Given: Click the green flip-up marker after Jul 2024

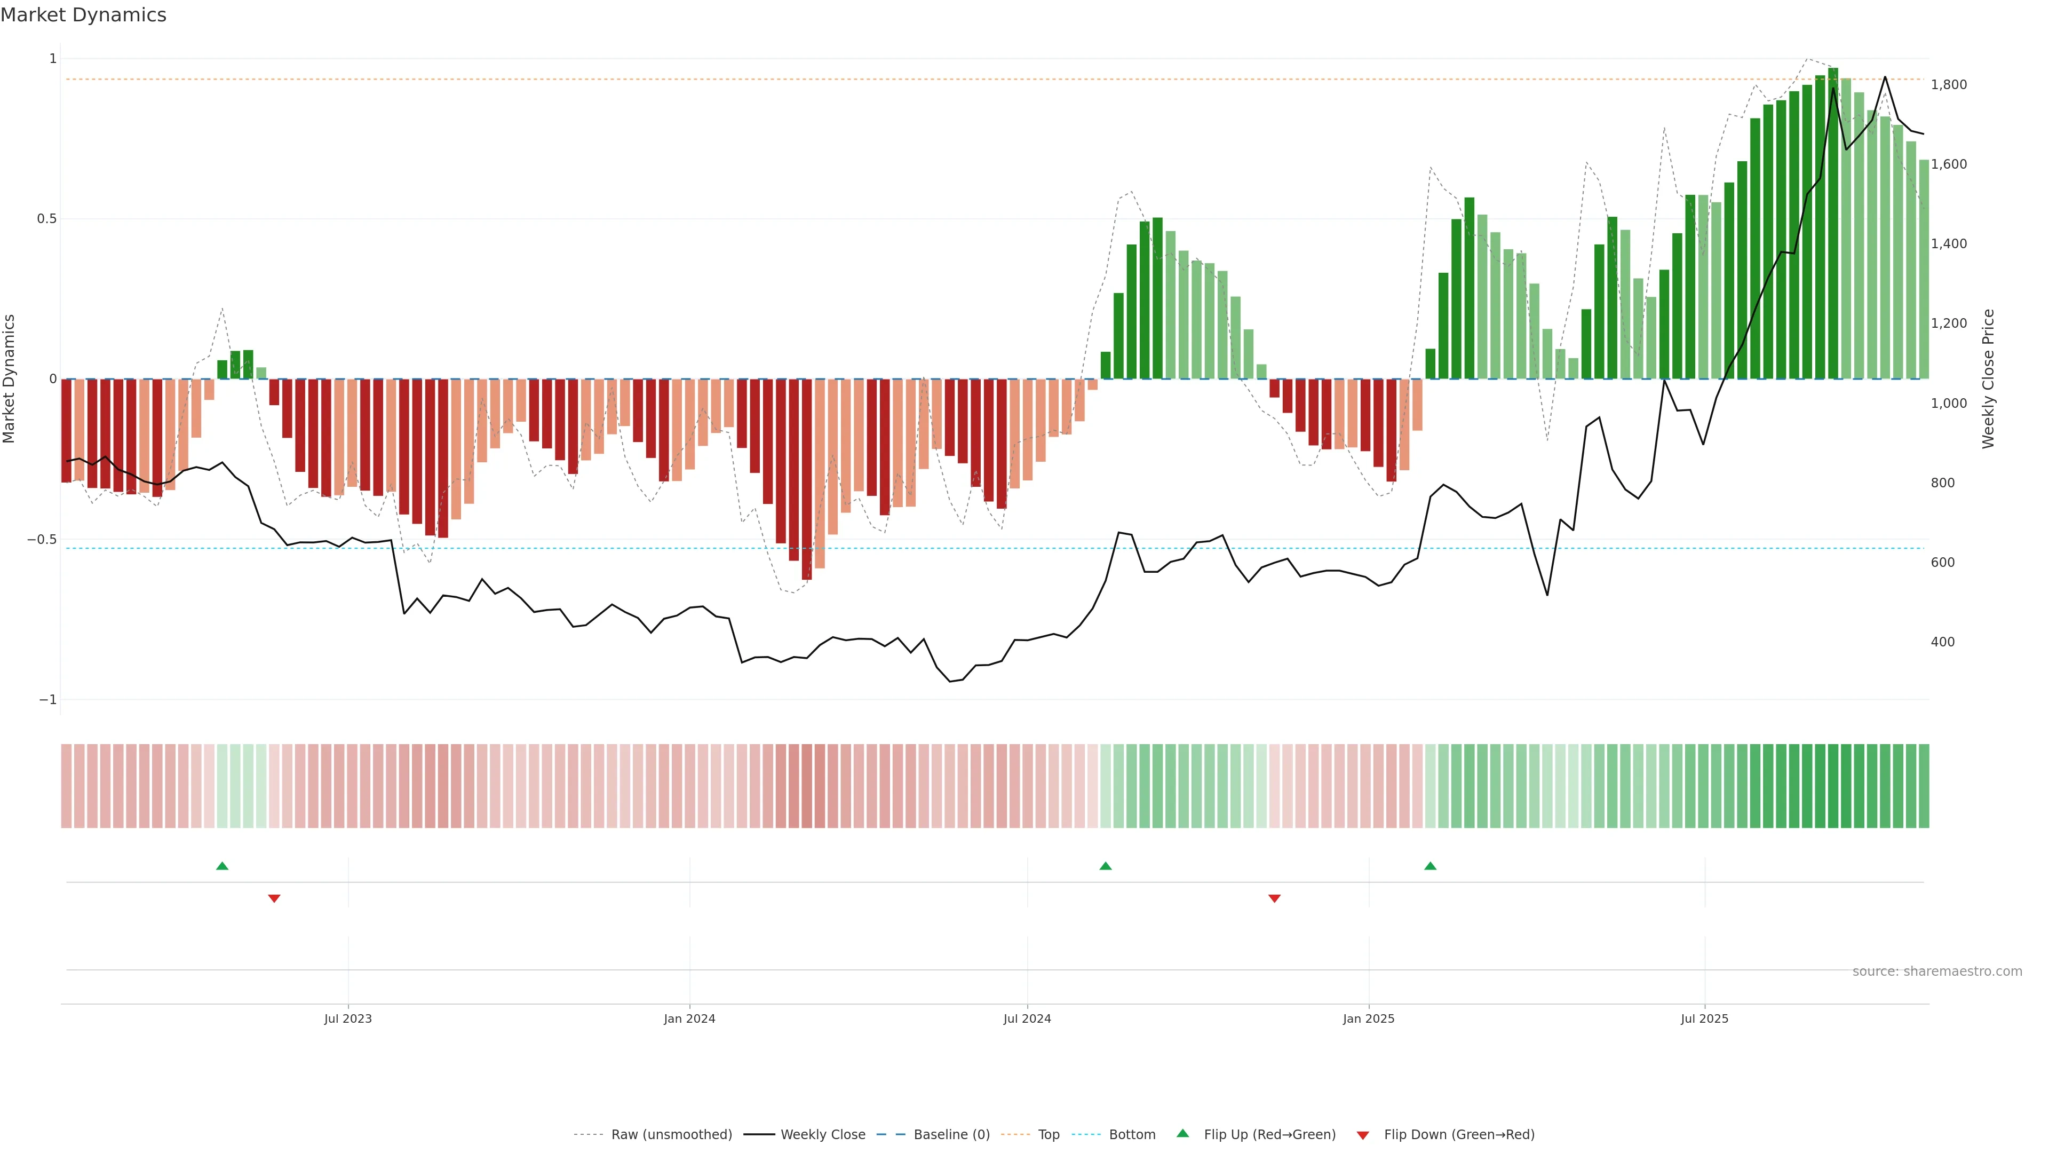Looking at the screenshot, I should [x=1105, y=866].
